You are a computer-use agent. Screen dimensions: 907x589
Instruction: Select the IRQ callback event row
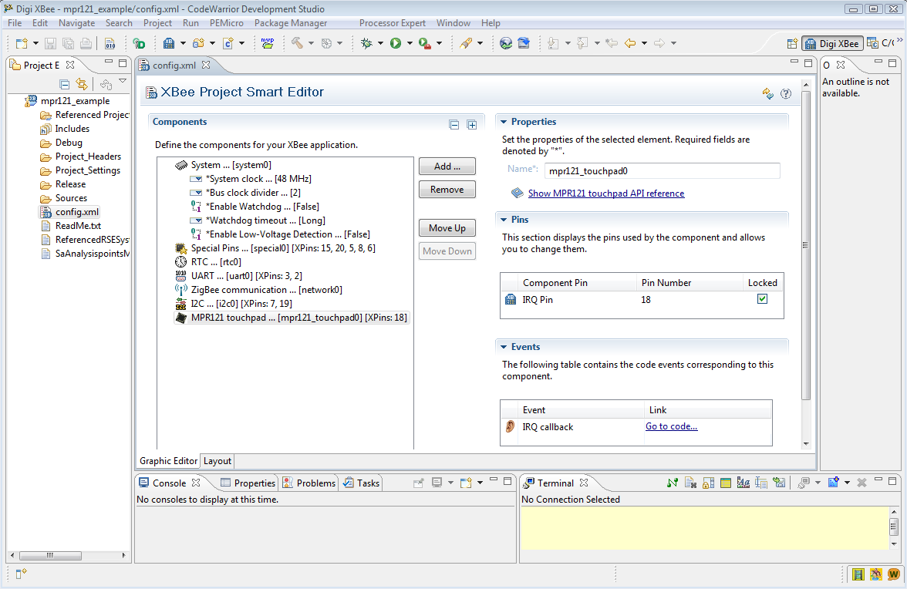[636, 426]
